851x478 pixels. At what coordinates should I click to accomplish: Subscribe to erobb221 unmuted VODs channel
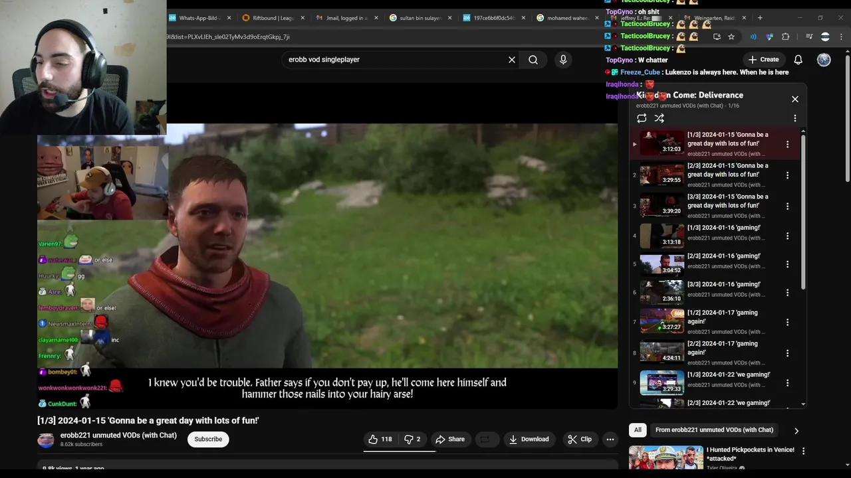(x=208, y=439)
